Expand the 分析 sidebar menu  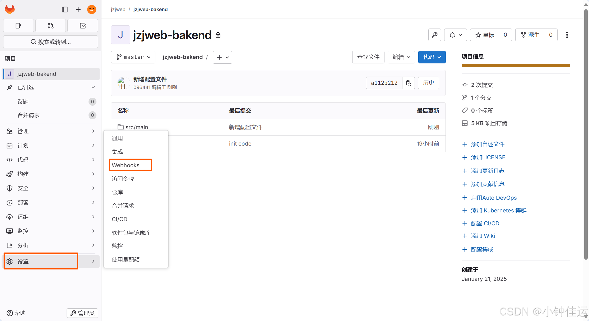[x=51, y=245]
